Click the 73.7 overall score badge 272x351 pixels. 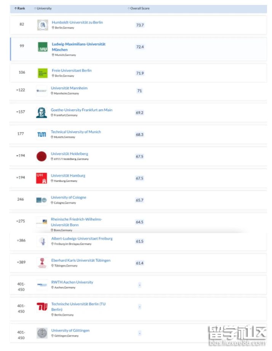click(x=140, y=25)
